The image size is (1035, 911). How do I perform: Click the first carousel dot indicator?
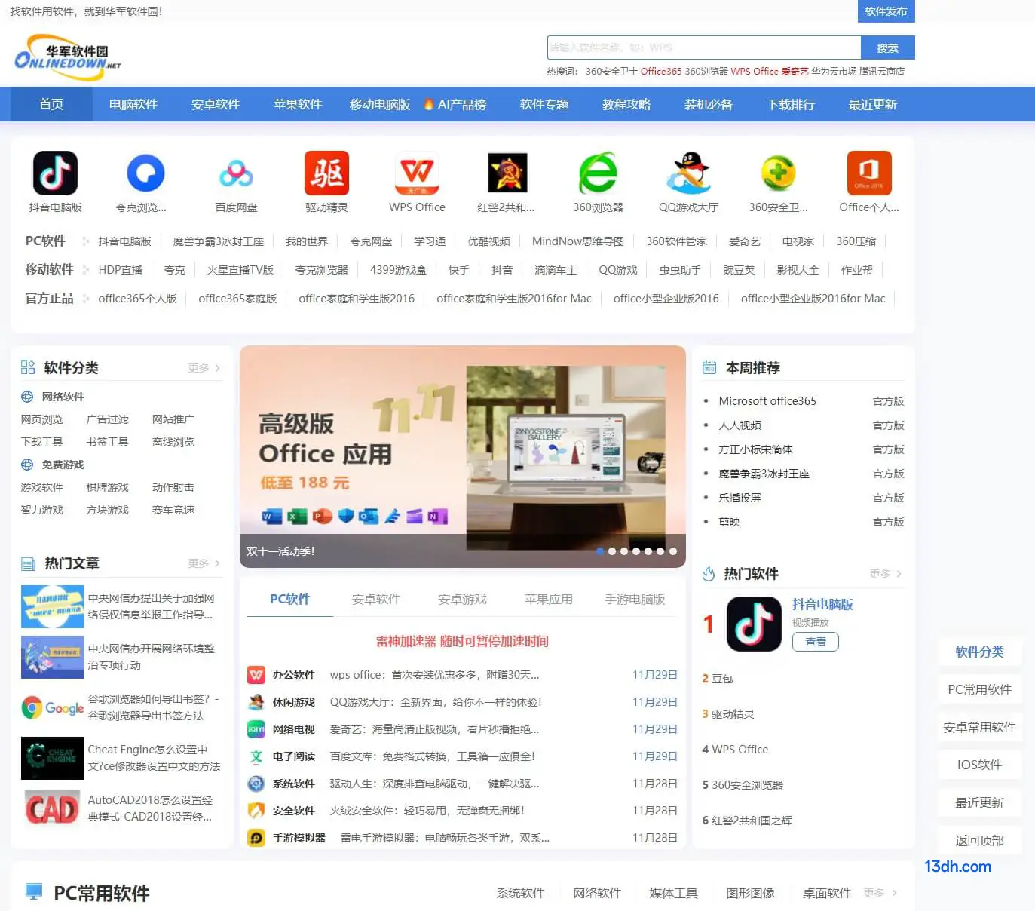click(600, 551)
